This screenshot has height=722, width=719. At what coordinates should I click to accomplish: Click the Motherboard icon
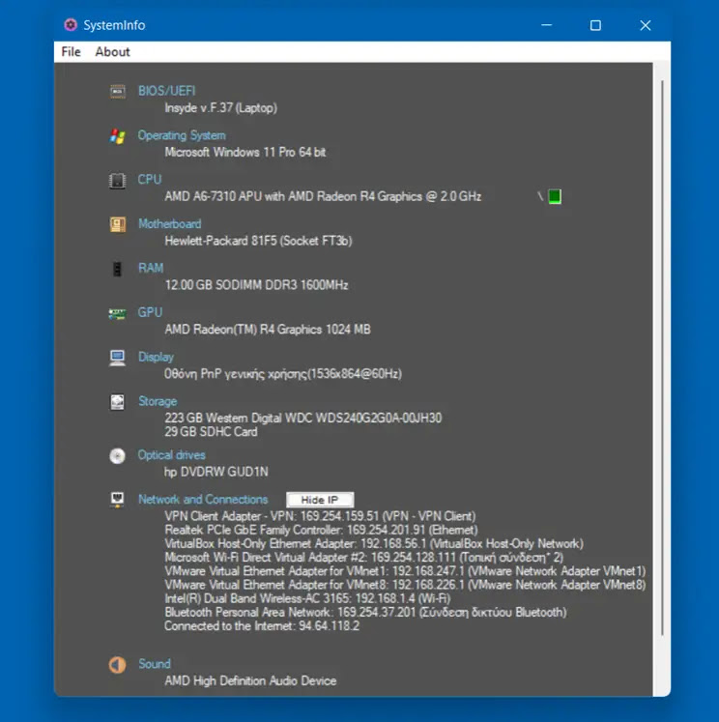click(117, 224)
